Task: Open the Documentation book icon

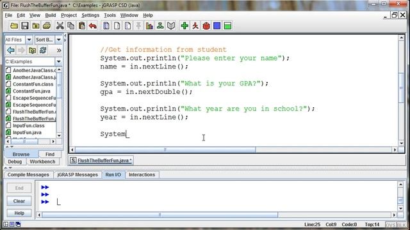Action: [171, 26]
